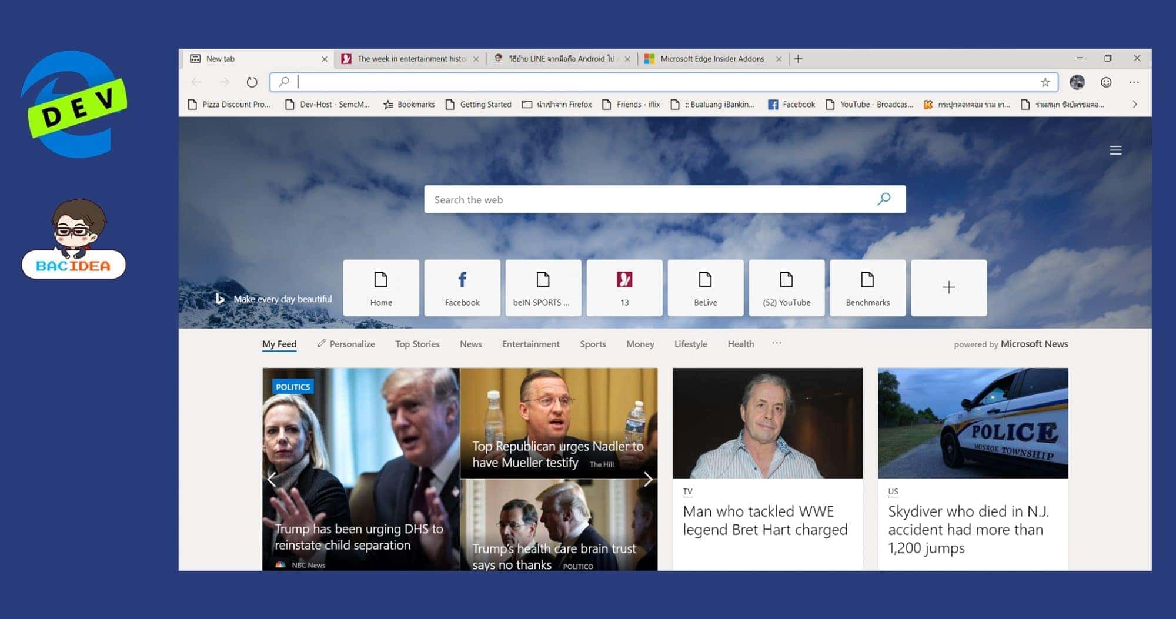Open Getting Started bookmark
This screenshot has height=619, width=1176.
tap(479, 105)
